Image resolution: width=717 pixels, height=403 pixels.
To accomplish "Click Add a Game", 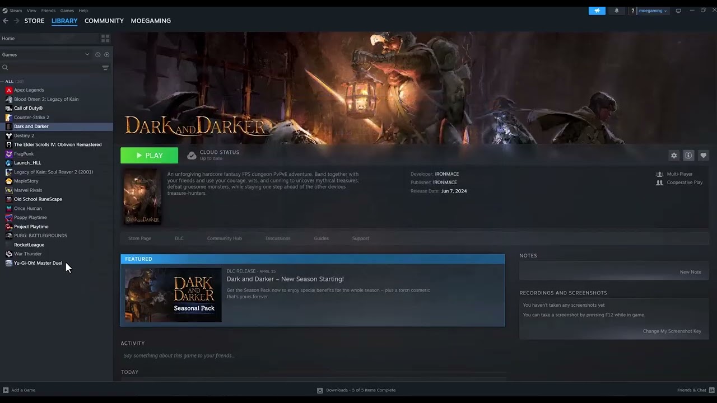I will click(19, 390).
